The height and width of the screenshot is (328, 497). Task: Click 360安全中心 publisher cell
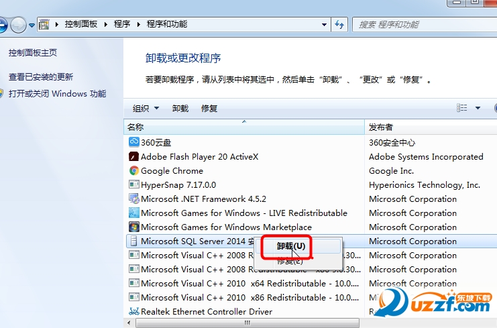pos(392,143)
